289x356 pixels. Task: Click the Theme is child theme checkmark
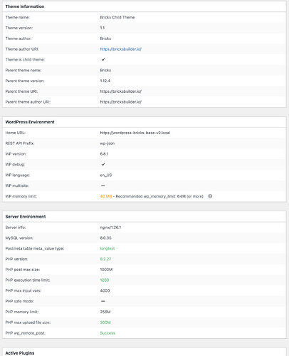pos(103,59)
